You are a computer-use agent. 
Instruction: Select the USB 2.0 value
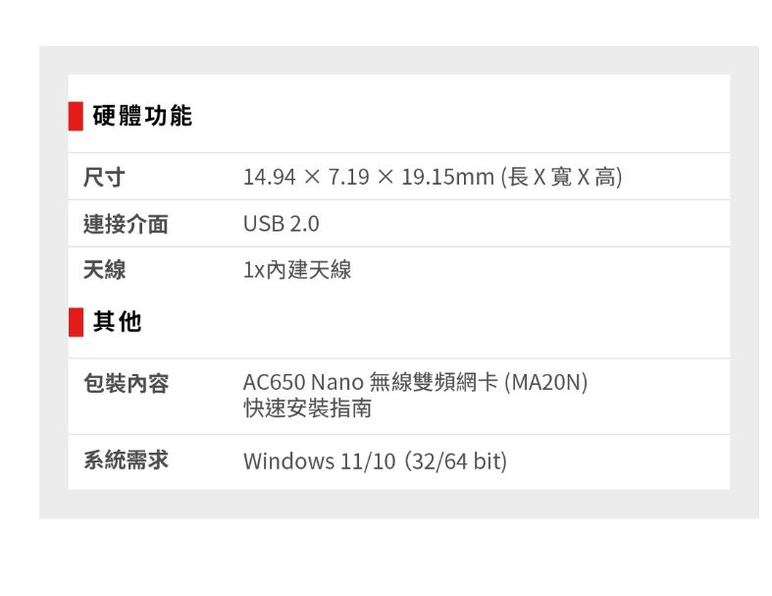pyautogui.click(x=281, y=224)
